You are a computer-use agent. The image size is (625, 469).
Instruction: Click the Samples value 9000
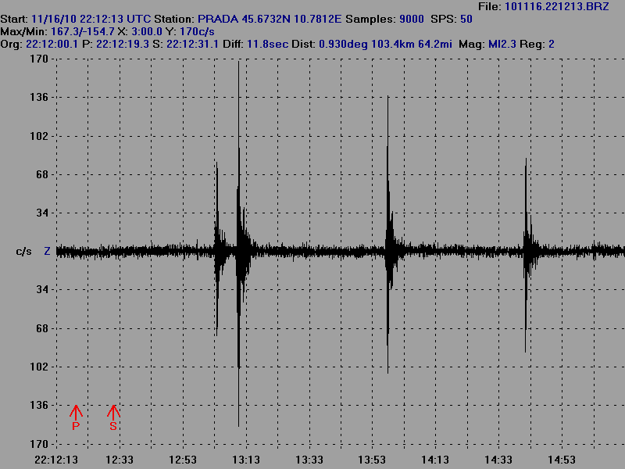[412, 19]
